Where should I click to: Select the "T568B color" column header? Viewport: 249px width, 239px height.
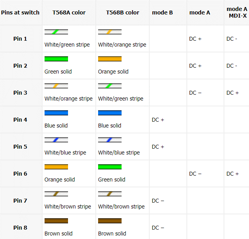122,13
